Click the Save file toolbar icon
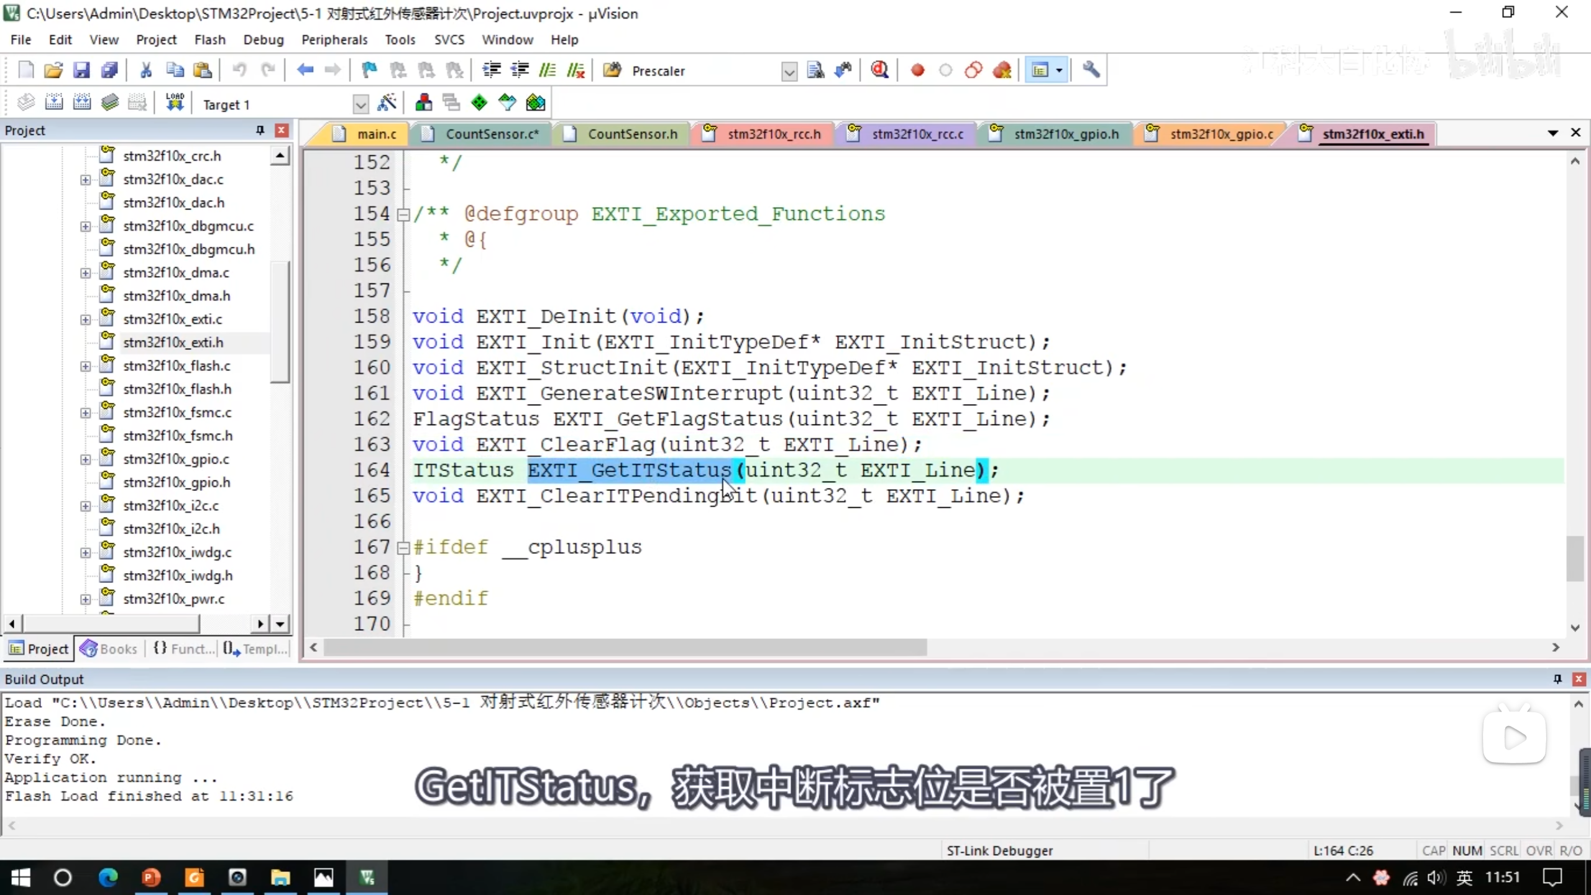The width and height of the screenshot is (1591, 895). [x=81, y=70]
